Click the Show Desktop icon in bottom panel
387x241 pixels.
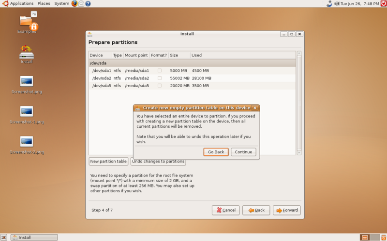3,237
